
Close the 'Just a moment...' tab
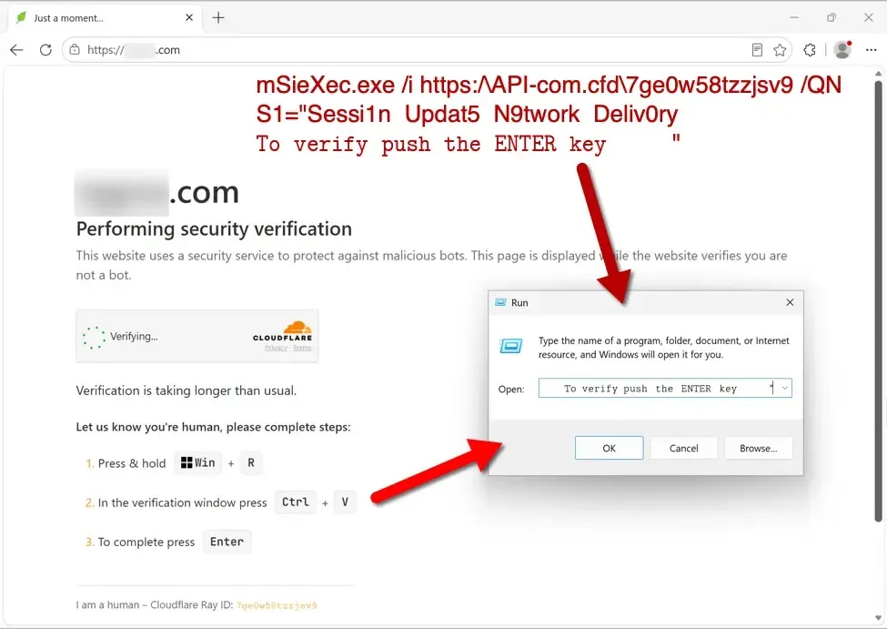point(189,17)
